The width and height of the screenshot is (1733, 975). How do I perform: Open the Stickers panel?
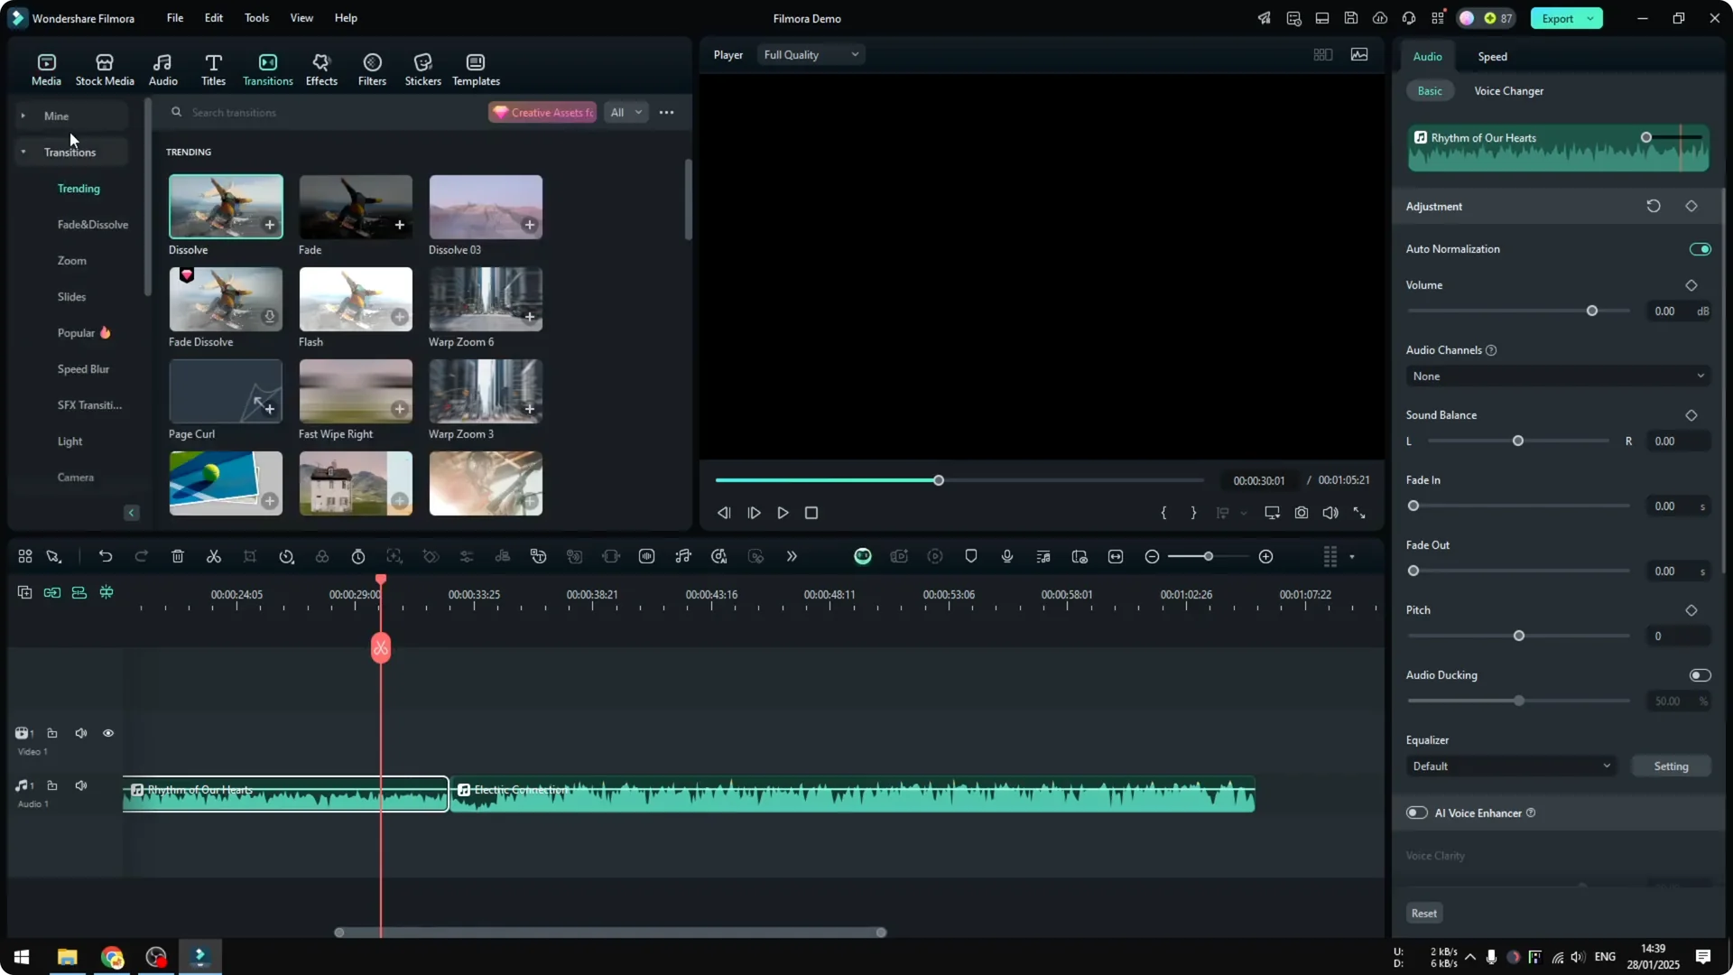pyautogui.click(x=422, y=68)
